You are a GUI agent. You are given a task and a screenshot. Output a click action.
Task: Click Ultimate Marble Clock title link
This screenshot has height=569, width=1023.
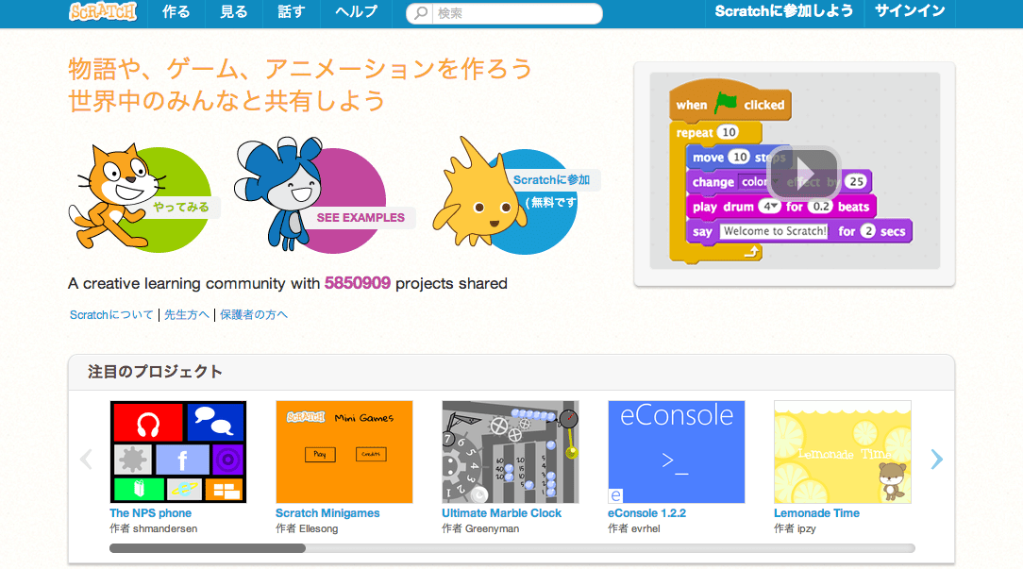click(x=502, y=513)
